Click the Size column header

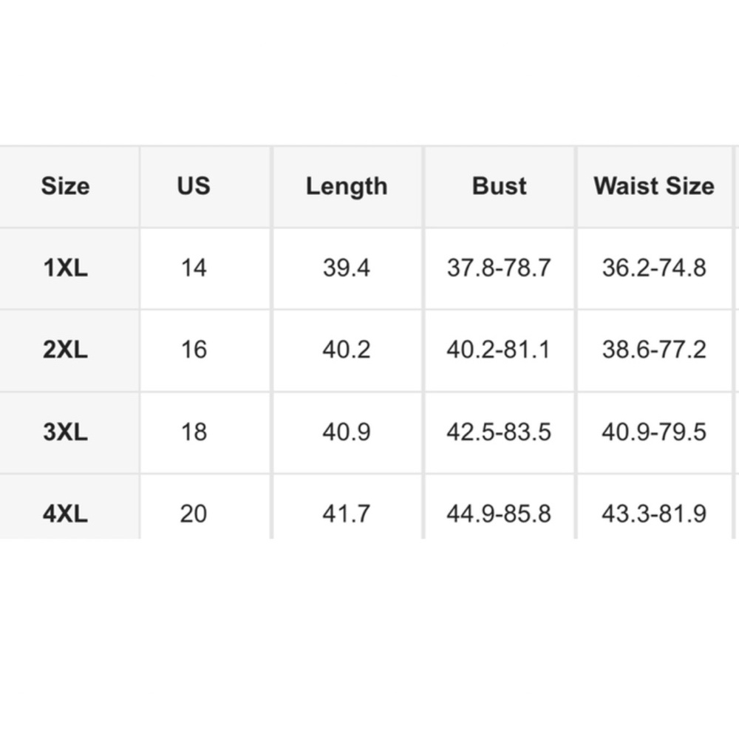tap(66, 186)
